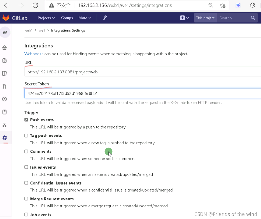
Task: Open the Repository icon in sidebar
Action: click(x=4, y=60)
